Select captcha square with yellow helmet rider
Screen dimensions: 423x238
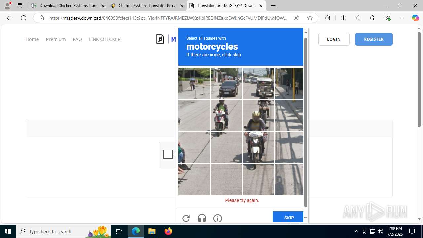point(258,115)
